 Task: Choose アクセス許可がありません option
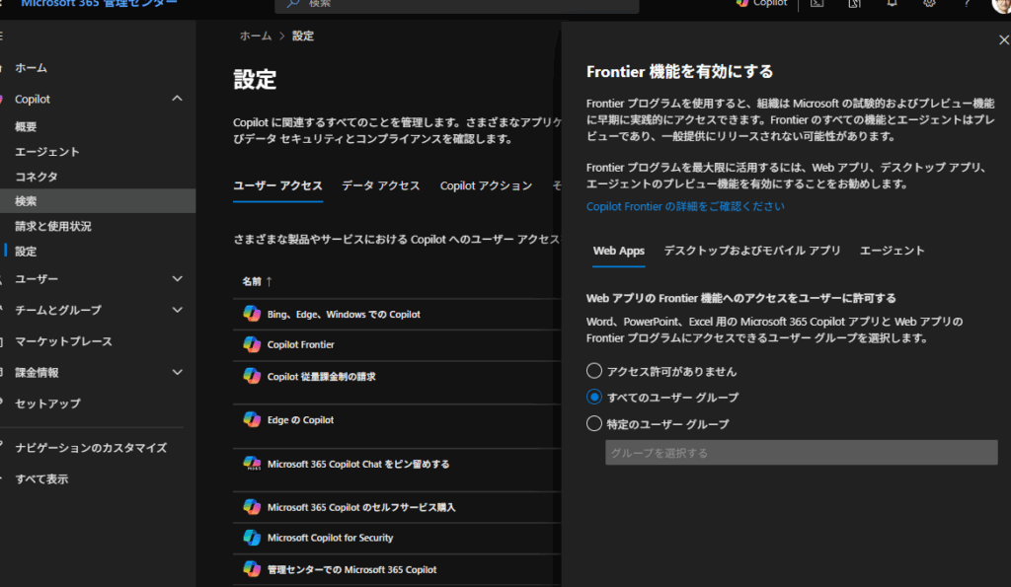click(x=594, y=371)
